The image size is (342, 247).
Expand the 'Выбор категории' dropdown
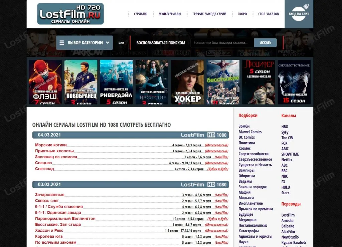click(x=85, y=43)
